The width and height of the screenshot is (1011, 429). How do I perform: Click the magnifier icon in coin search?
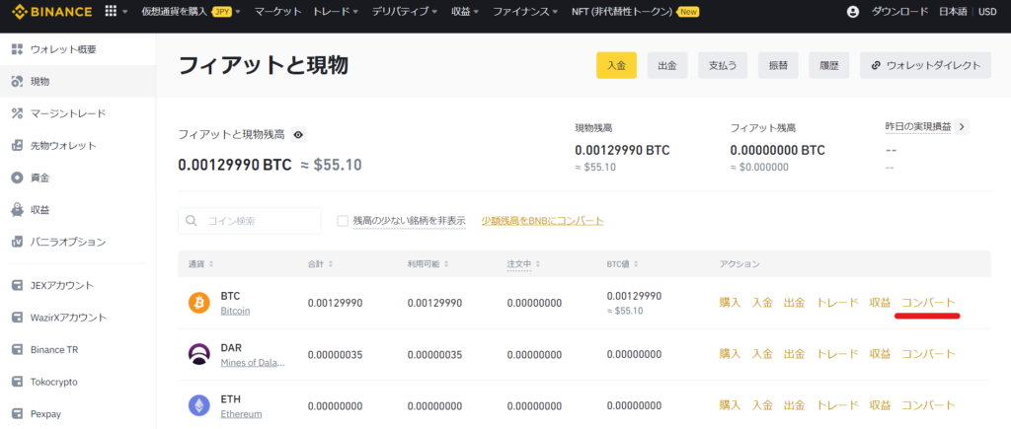pos(192,221)
